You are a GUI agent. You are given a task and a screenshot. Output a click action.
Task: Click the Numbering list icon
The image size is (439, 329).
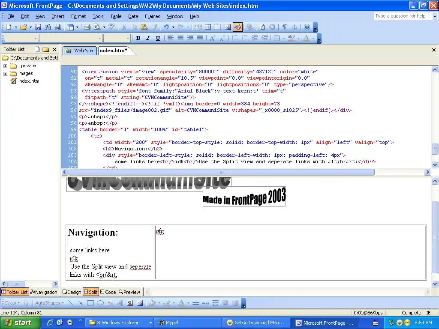pyautogui.click(x=235, y=38)
